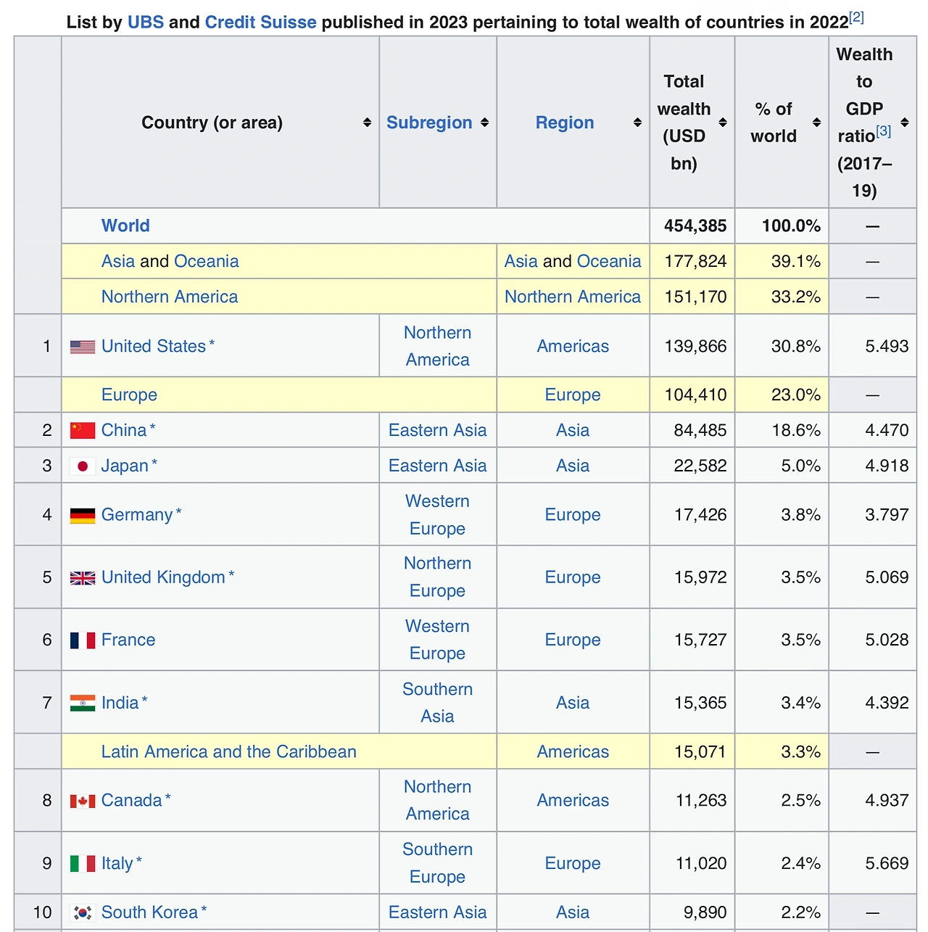Open the France country link
The height and width of the screenshot is (932, 928).
(x=128, y=640)
